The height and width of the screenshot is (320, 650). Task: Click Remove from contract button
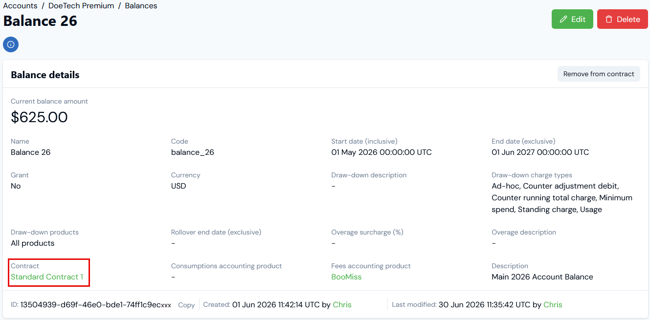pos(599,74)
